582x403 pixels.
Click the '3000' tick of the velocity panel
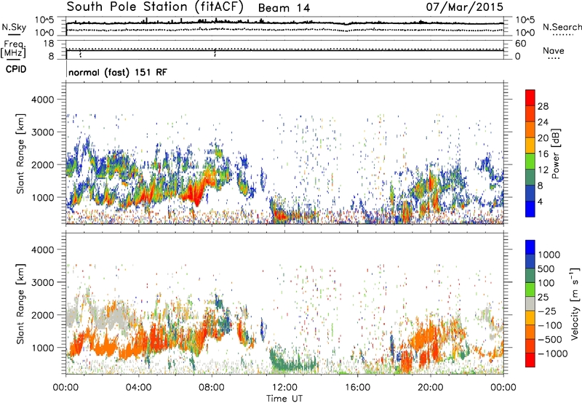43,282
